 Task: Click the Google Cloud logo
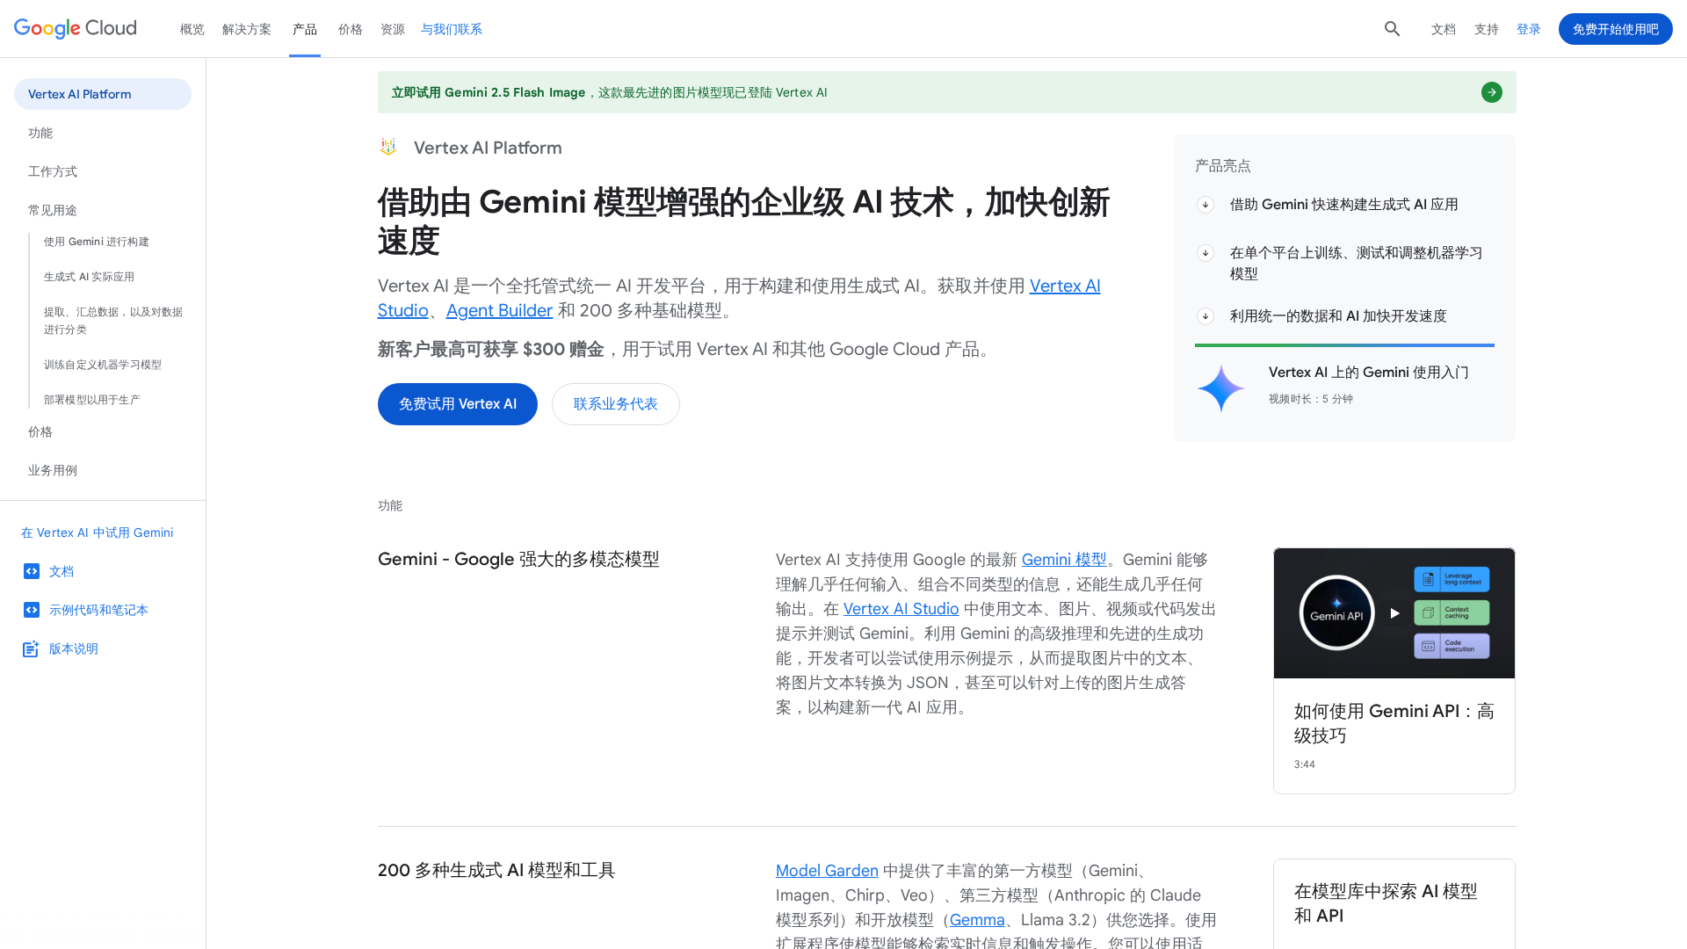coord(76,29)
